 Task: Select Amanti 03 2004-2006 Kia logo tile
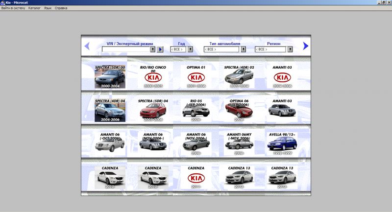[282, 77]
